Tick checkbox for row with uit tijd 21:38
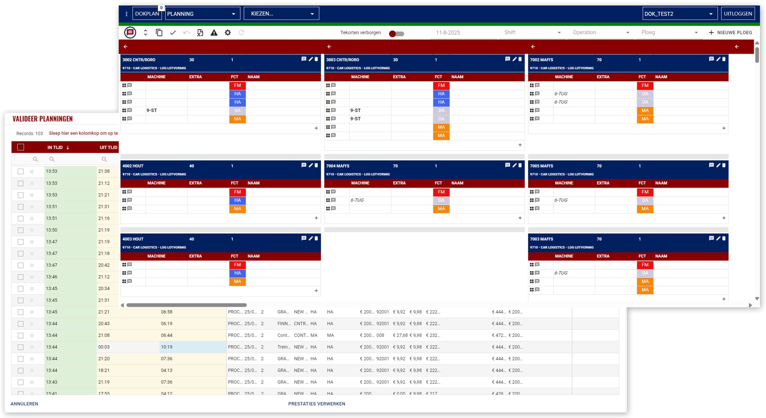Image resolution: width=766 pixels, height=418 pixels. pyautogui.click(x=21, y=171)
